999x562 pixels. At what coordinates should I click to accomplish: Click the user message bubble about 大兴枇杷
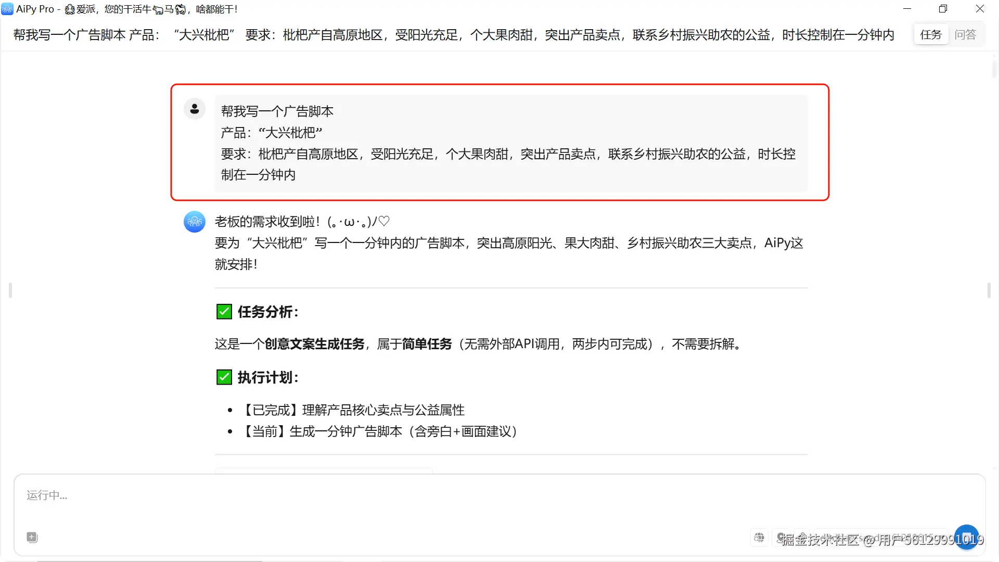[x=510, y=143]
